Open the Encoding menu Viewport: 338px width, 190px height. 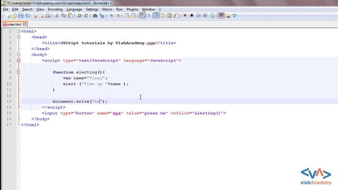coord(55,9)
